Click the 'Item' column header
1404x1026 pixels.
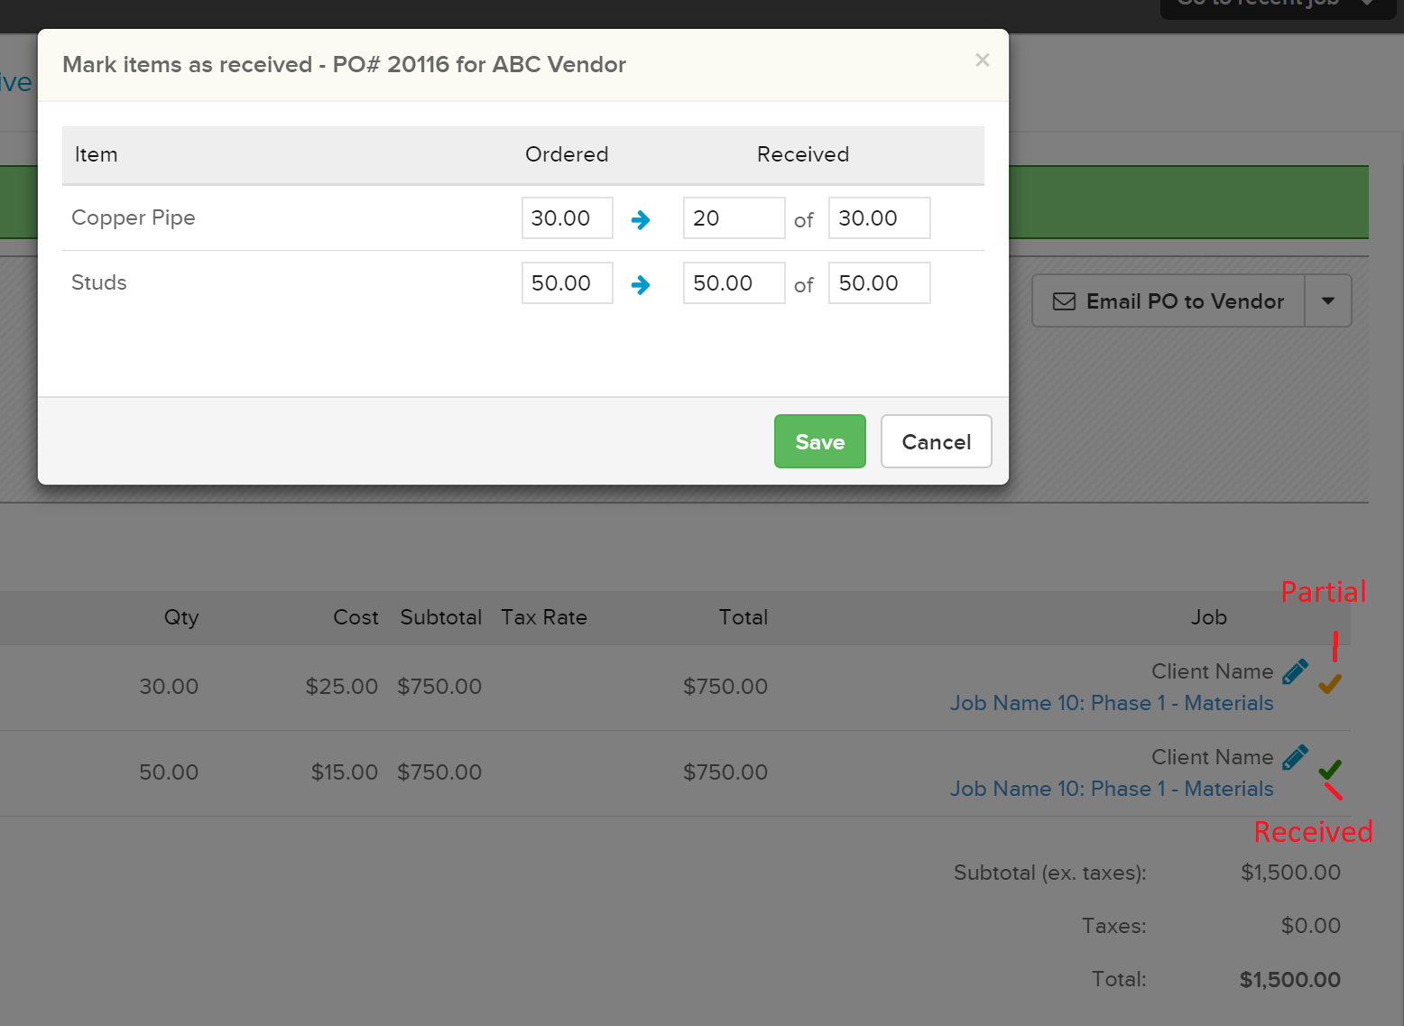(x=97, y=154)
